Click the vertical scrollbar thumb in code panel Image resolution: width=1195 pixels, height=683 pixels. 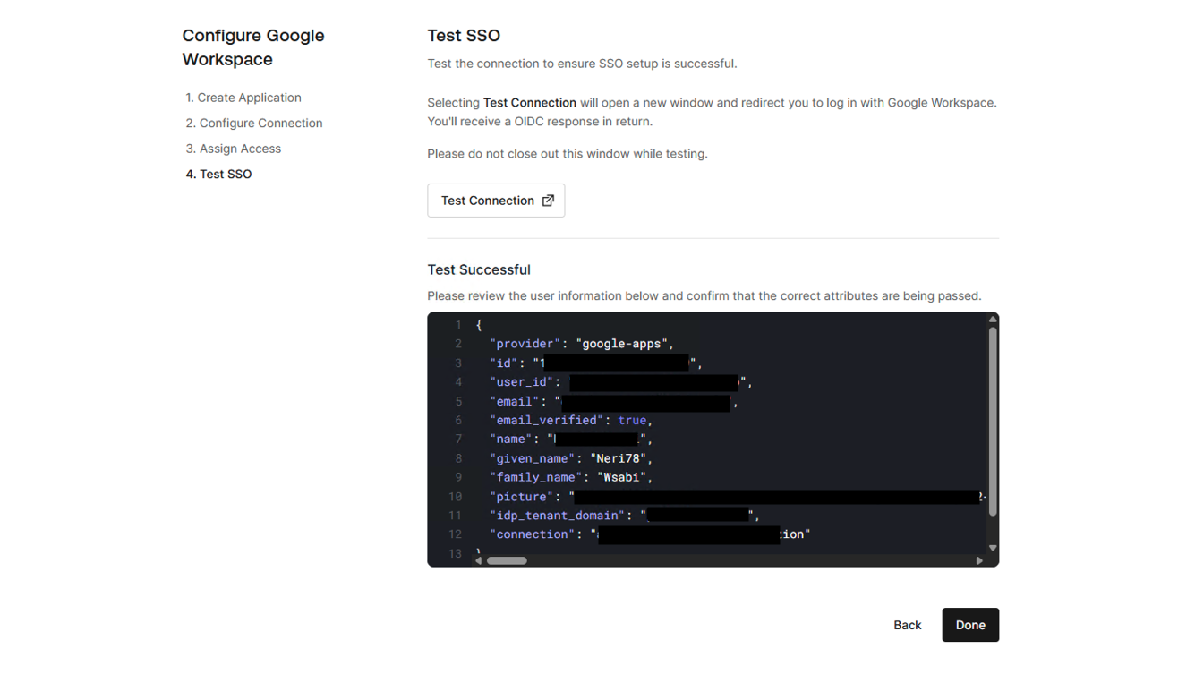(993, 421)
